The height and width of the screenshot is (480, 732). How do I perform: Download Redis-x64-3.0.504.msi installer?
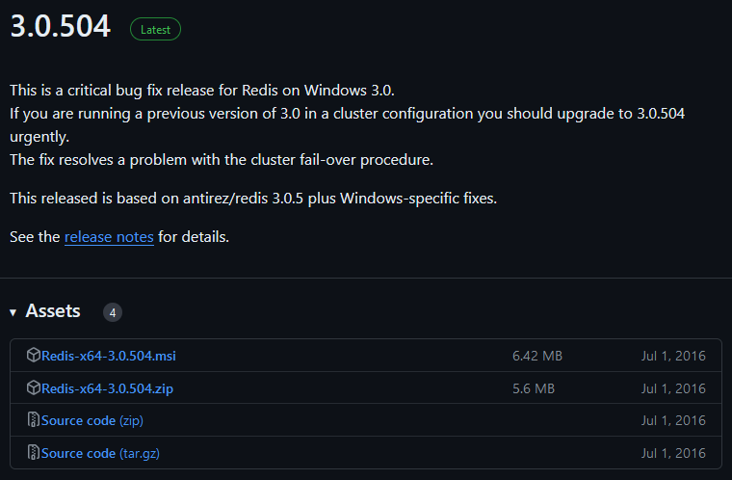click(109, 356)
